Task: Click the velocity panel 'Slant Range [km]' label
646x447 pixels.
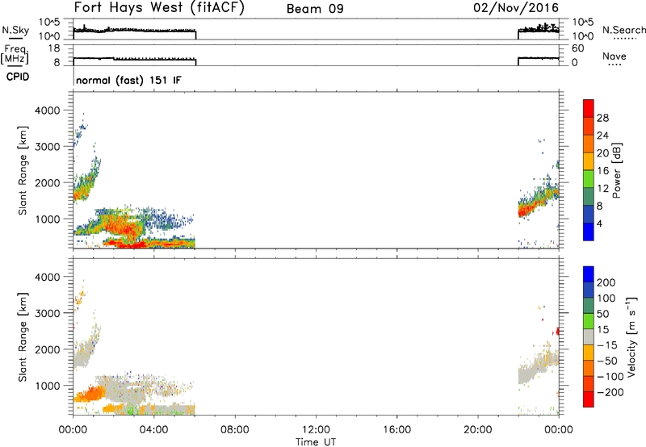Action: (23, 337)
